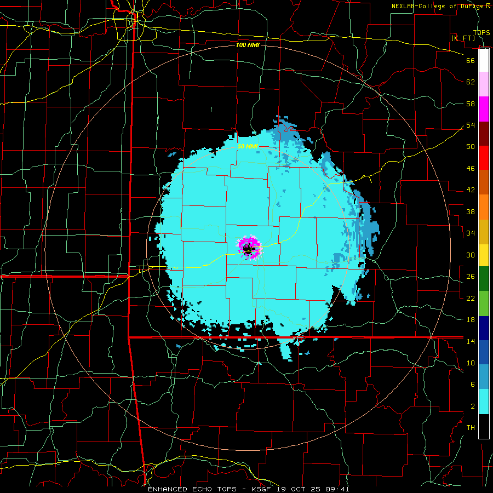Click the light green legend swatch

(484, 303)
